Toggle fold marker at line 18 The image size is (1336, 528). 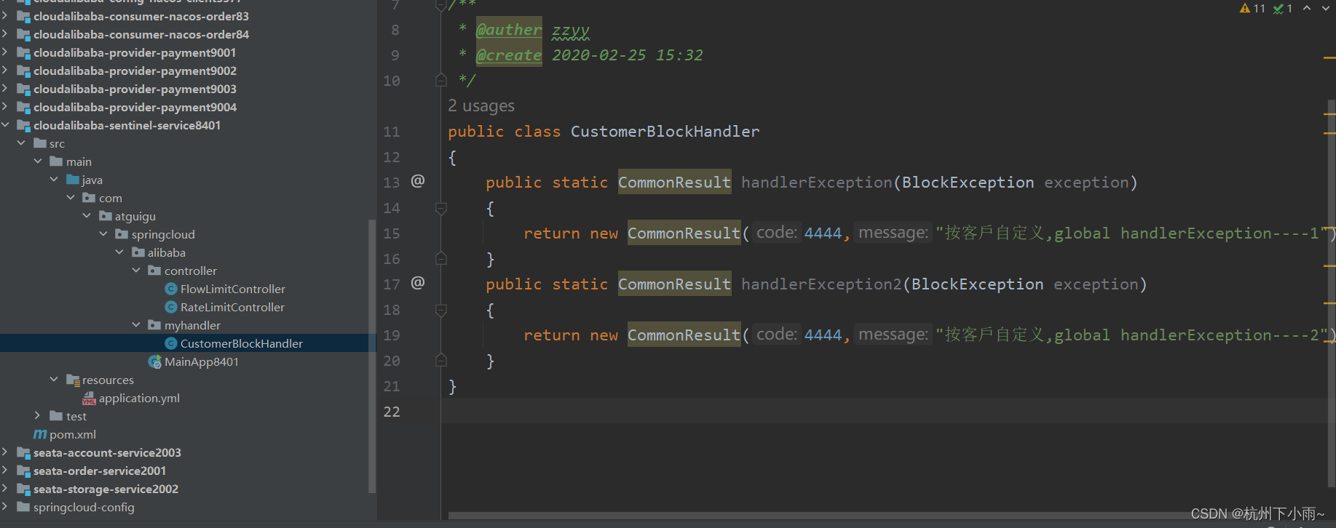[440, 311]
